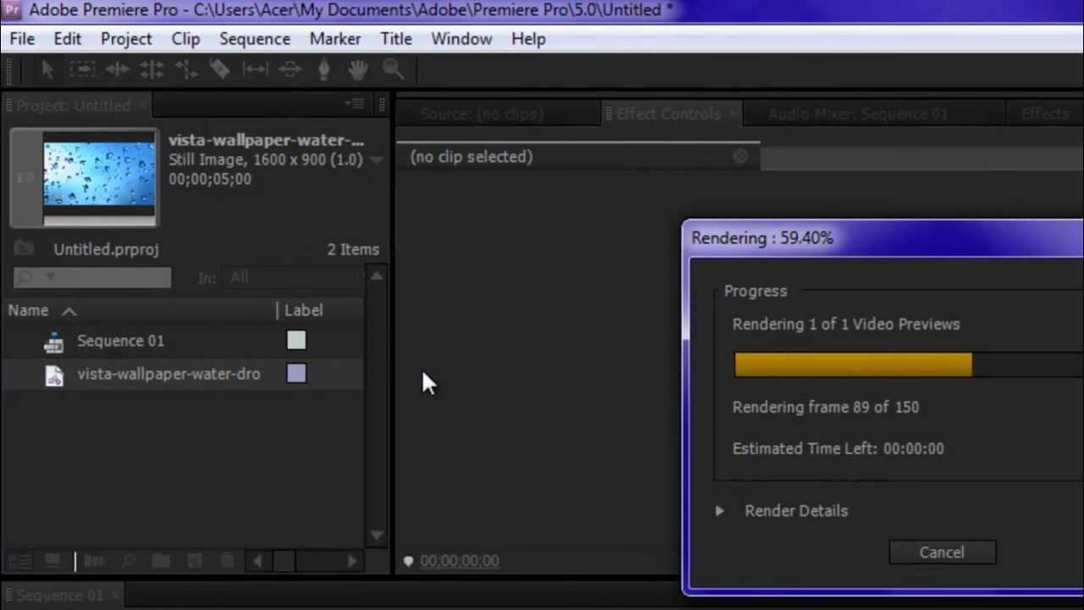This screenshot has width=1084, height=610.
Task: Select the Razor tool
Action: click(x=220, y=70)
